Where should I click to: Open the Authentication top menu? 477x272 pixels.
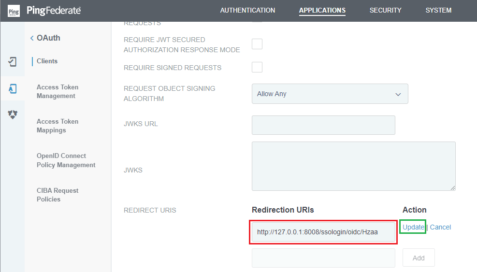point(247,10)
